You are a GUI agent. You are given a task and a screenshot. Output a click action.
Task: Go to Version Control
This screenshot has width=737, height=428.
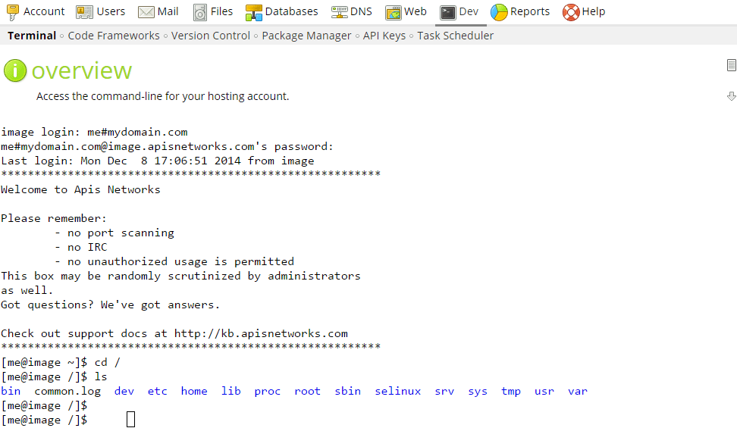click(x=211, y=36)
